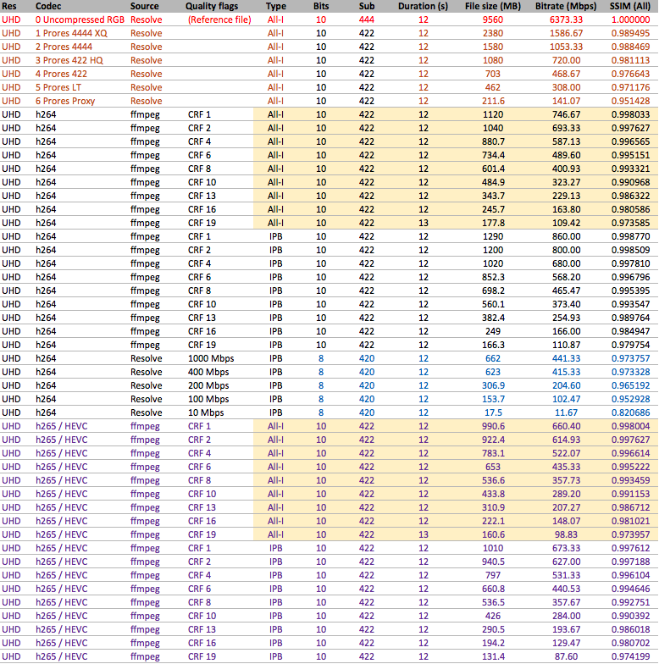Viewport: 659px width, 664px height.
Task: Select the bitrate value '11.67'
Action: (x=566, y=413)
